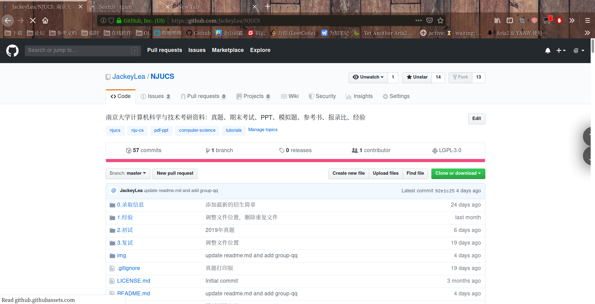Fork the repository
Image resolution: width=595 pixels, height=304 pixels.
point(461,77)
